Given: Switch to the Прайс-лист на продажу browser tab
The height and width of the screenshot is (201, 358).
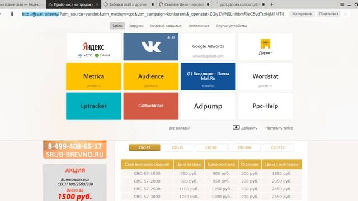Looking at the screenshot, I should click(73, 4).
